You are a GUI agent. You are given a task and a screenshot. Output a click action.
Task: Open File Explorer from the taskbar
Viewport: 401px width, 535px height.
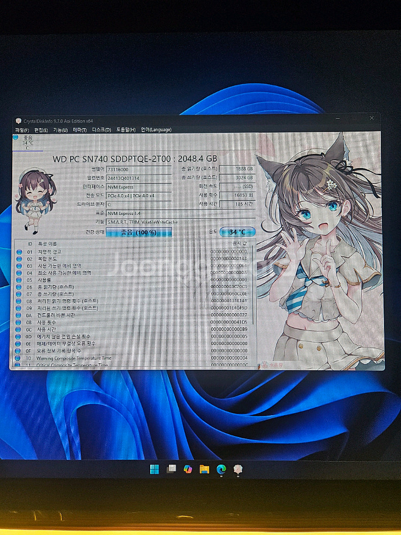pos(204,470)
